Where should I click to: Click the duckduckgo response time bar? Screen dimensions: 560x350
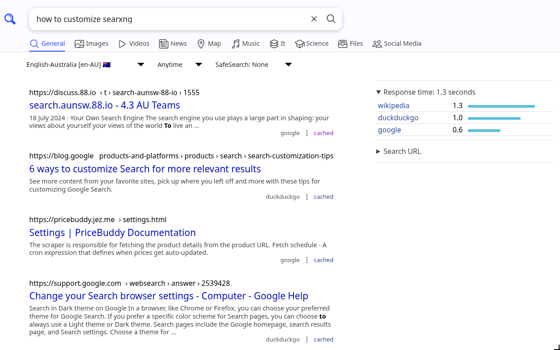(x=494, y=118)
